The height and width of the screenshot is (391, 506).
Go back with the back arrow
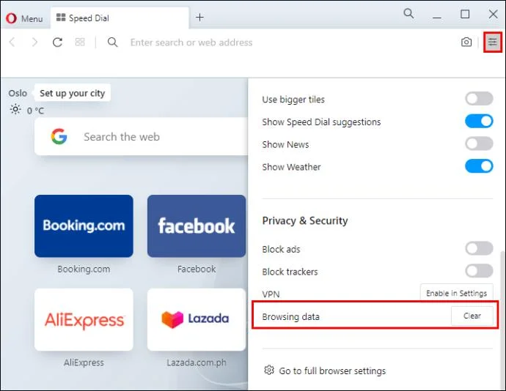pyautogui.click(x=12, y=42)
